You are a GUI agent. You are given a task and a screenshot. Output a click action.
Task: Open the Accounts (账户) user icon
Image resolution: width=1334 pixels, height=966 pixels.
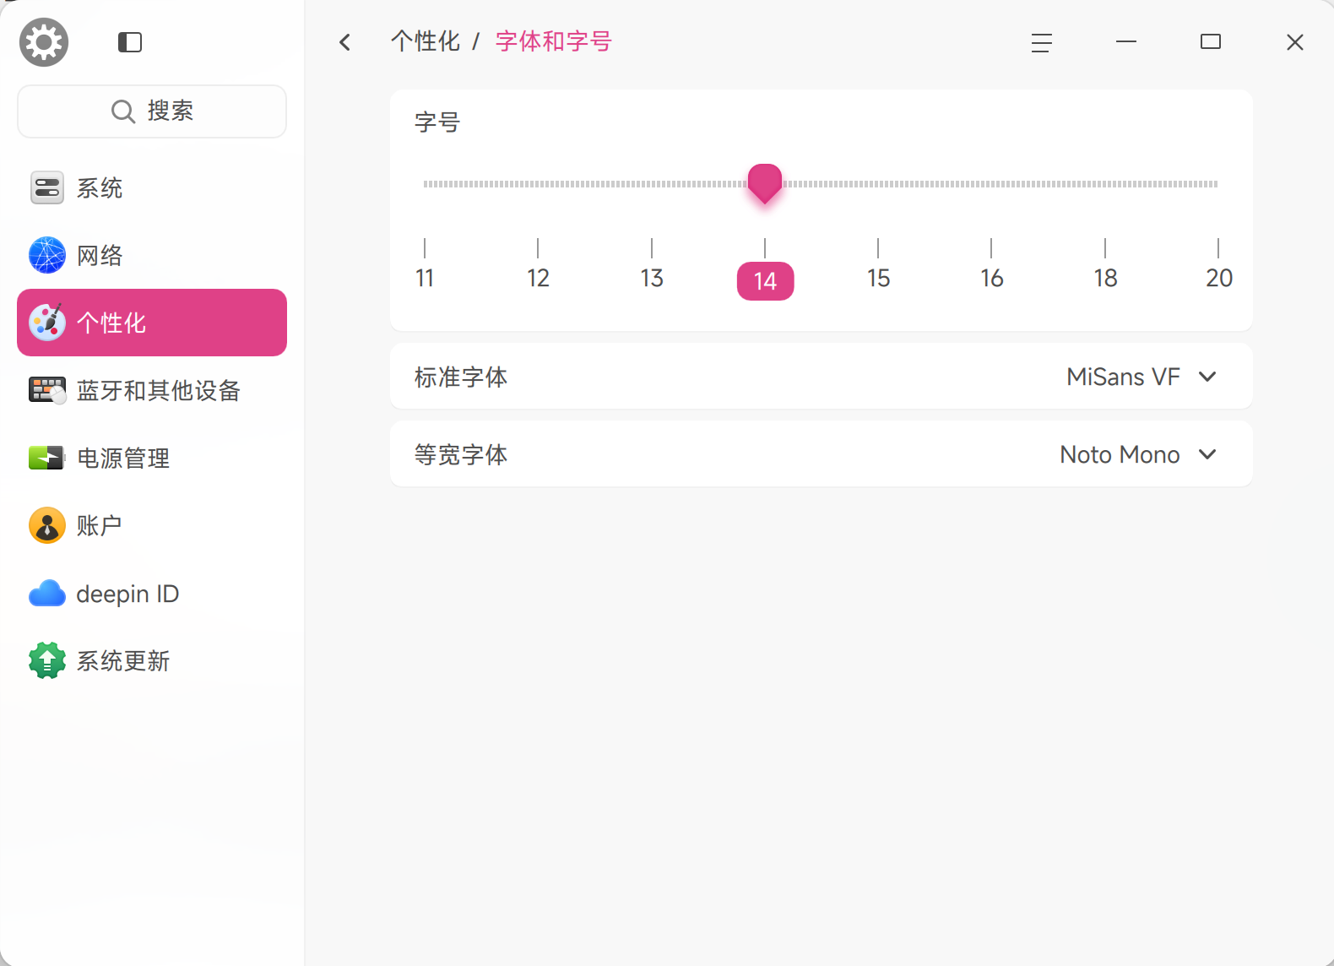pos(47,525)
